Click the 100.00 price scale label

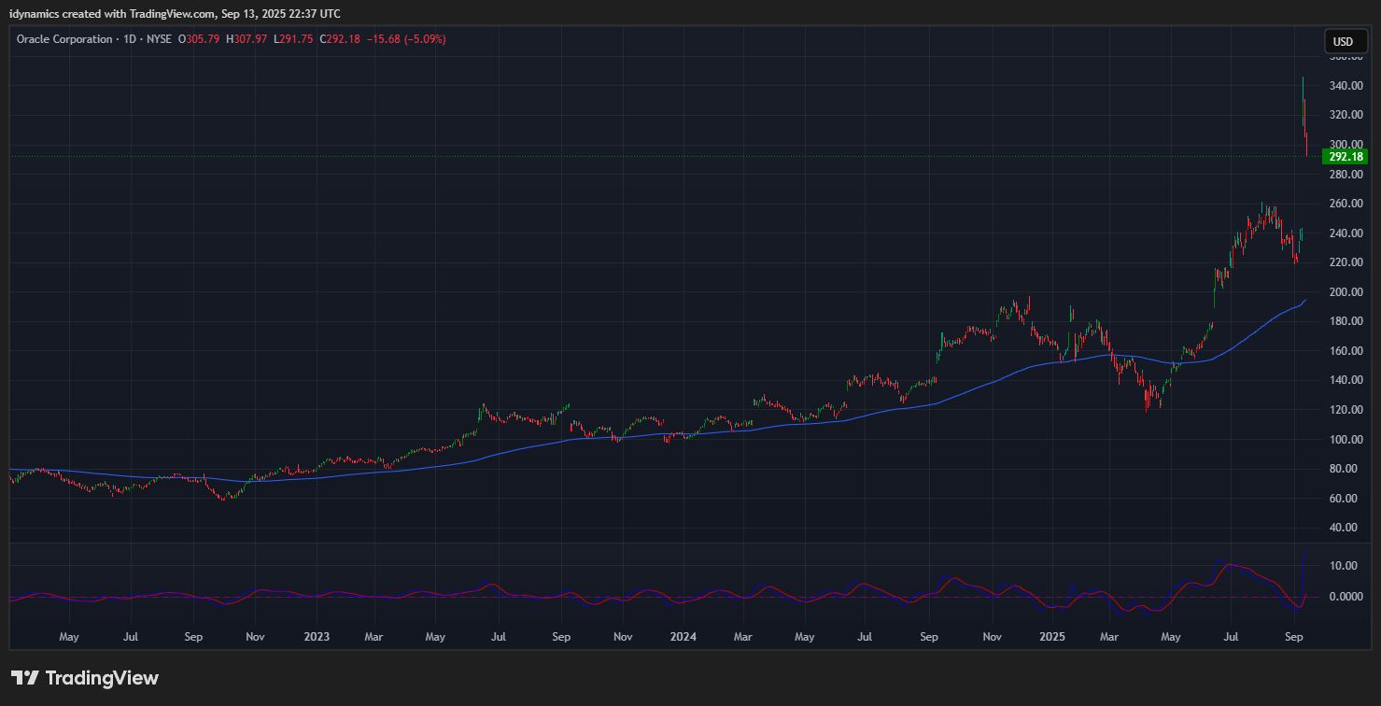pos(1344,440)
